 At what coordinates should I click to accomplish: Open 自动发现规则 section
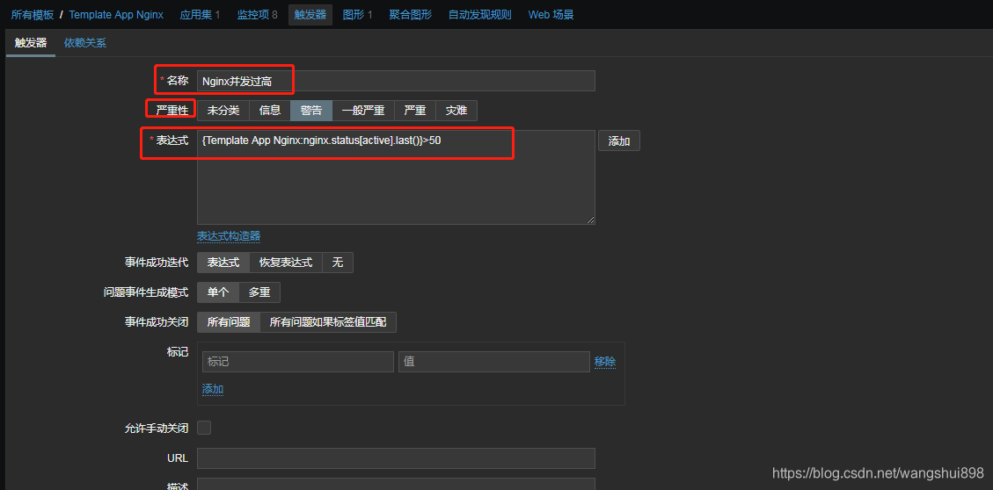point(480,15)
